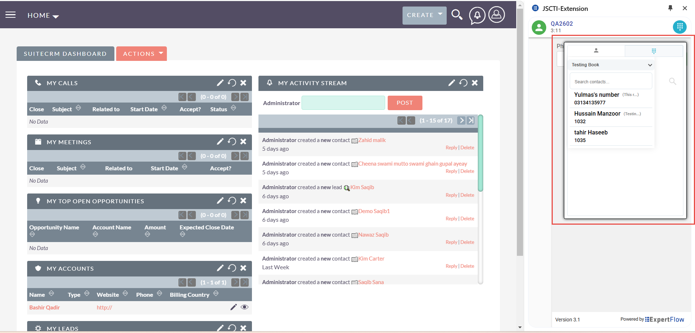This screenshot has width=695, height=333.
Task: Sort My Calls by Subject column
Action: 78,108
